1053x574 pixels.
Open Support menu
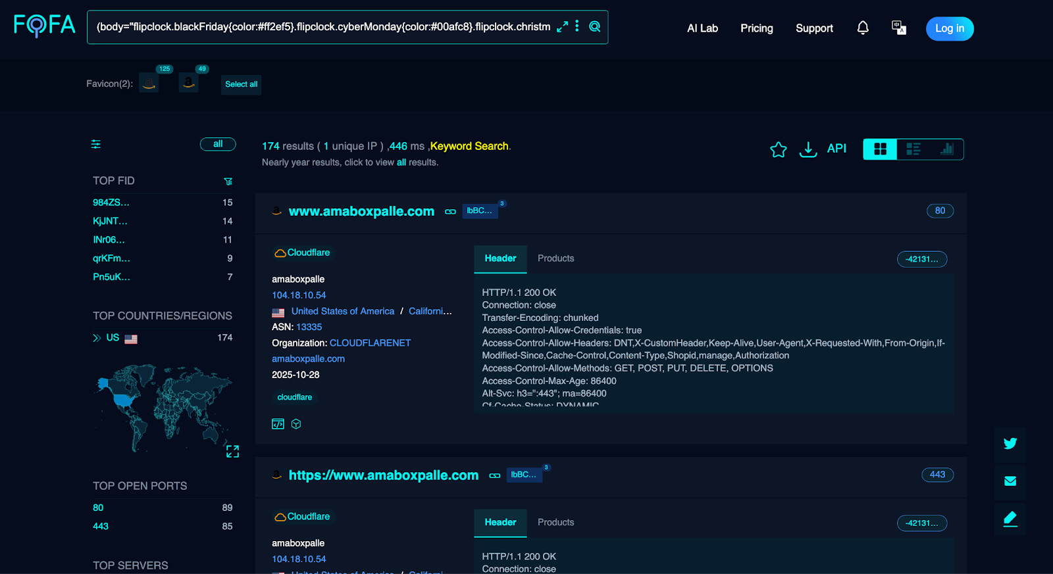pos(814,28)
